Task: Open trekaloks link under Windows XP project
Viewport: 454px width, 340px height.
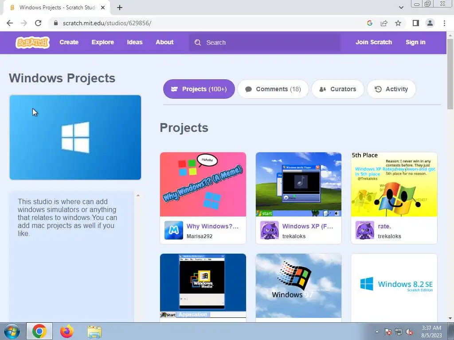Action: (294, 236)
